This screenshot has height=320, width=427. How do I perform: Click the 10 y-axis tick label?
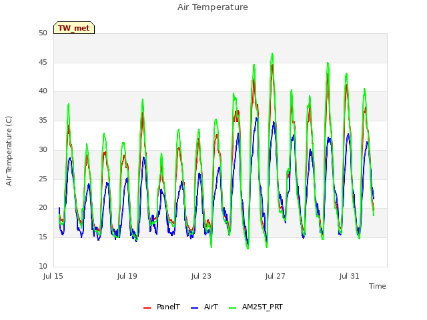[43, 266]
